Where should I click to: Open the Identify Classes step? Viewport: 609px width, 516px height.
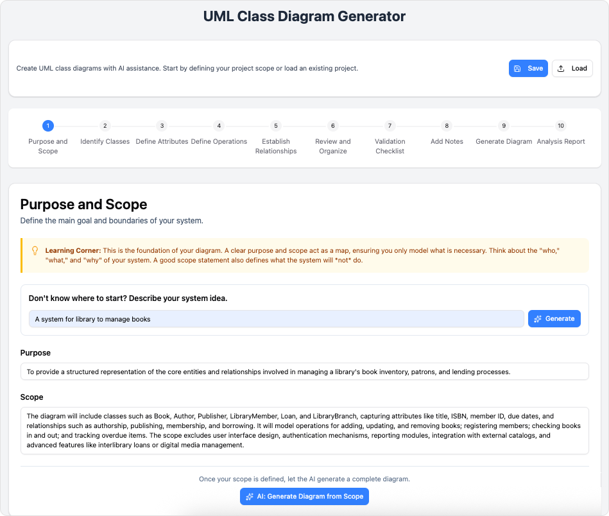pyautogui.click(x=105, y=126)
